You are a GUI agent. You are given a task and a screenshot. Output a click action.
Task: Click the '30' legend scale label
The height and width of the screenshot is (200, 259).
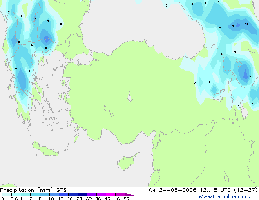89,198
